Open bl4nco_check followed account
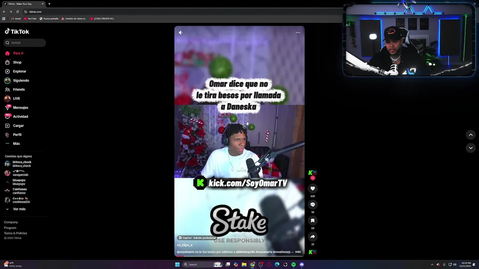 tap(18, 164)
